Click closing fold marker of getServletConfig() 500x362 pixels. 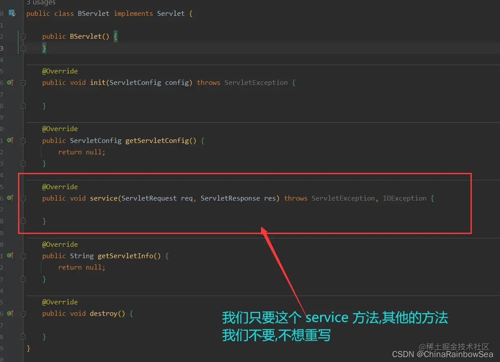click(x=23, y=164)
